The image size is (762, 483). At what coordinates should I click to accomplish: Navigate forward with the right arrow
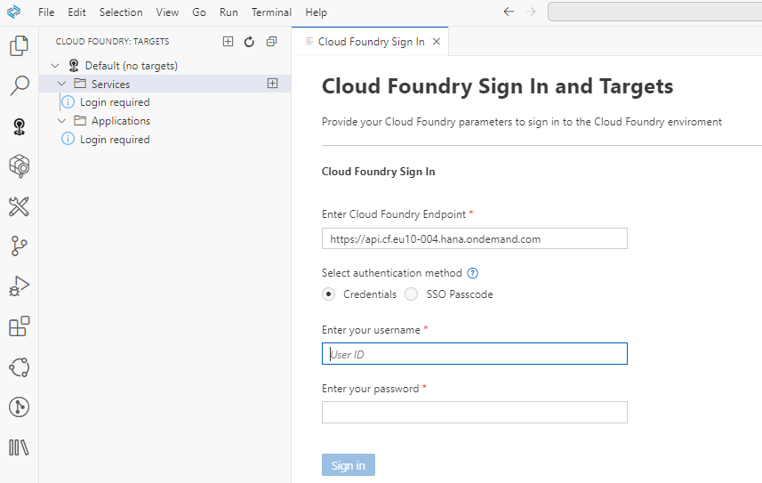point(531,12)
